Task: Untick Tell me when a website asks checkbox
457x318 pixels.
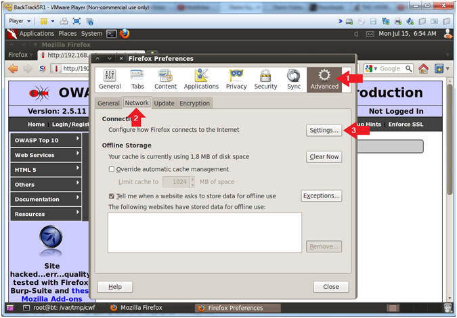Action: coord(111,196)
